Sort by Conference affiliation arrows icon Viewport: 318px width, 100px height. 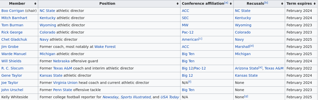(231, 4)
